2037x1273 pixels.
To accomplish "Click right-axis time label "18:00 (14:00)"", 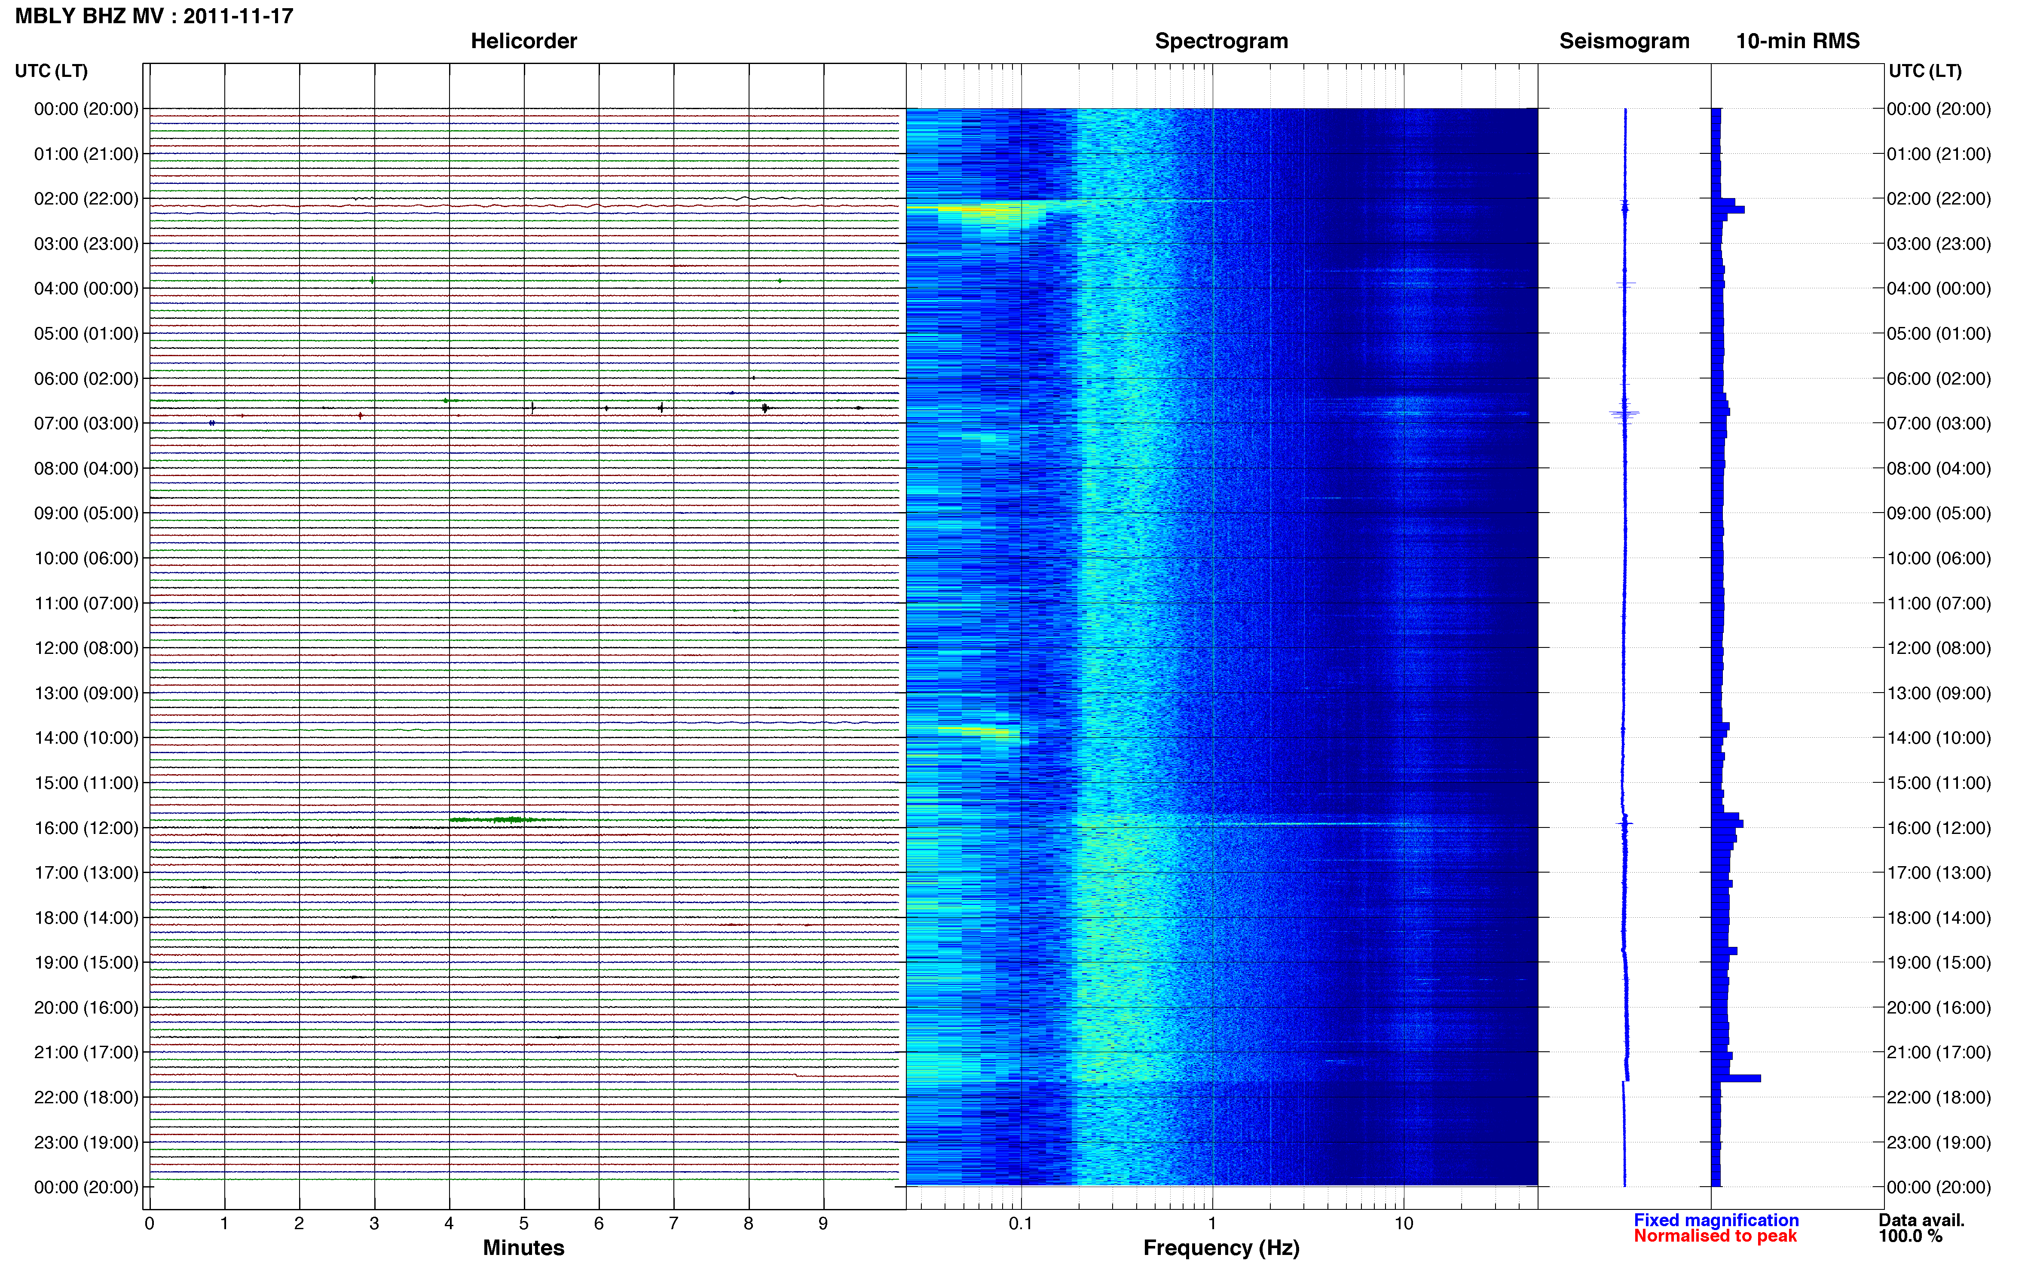I will (1939, 918).
